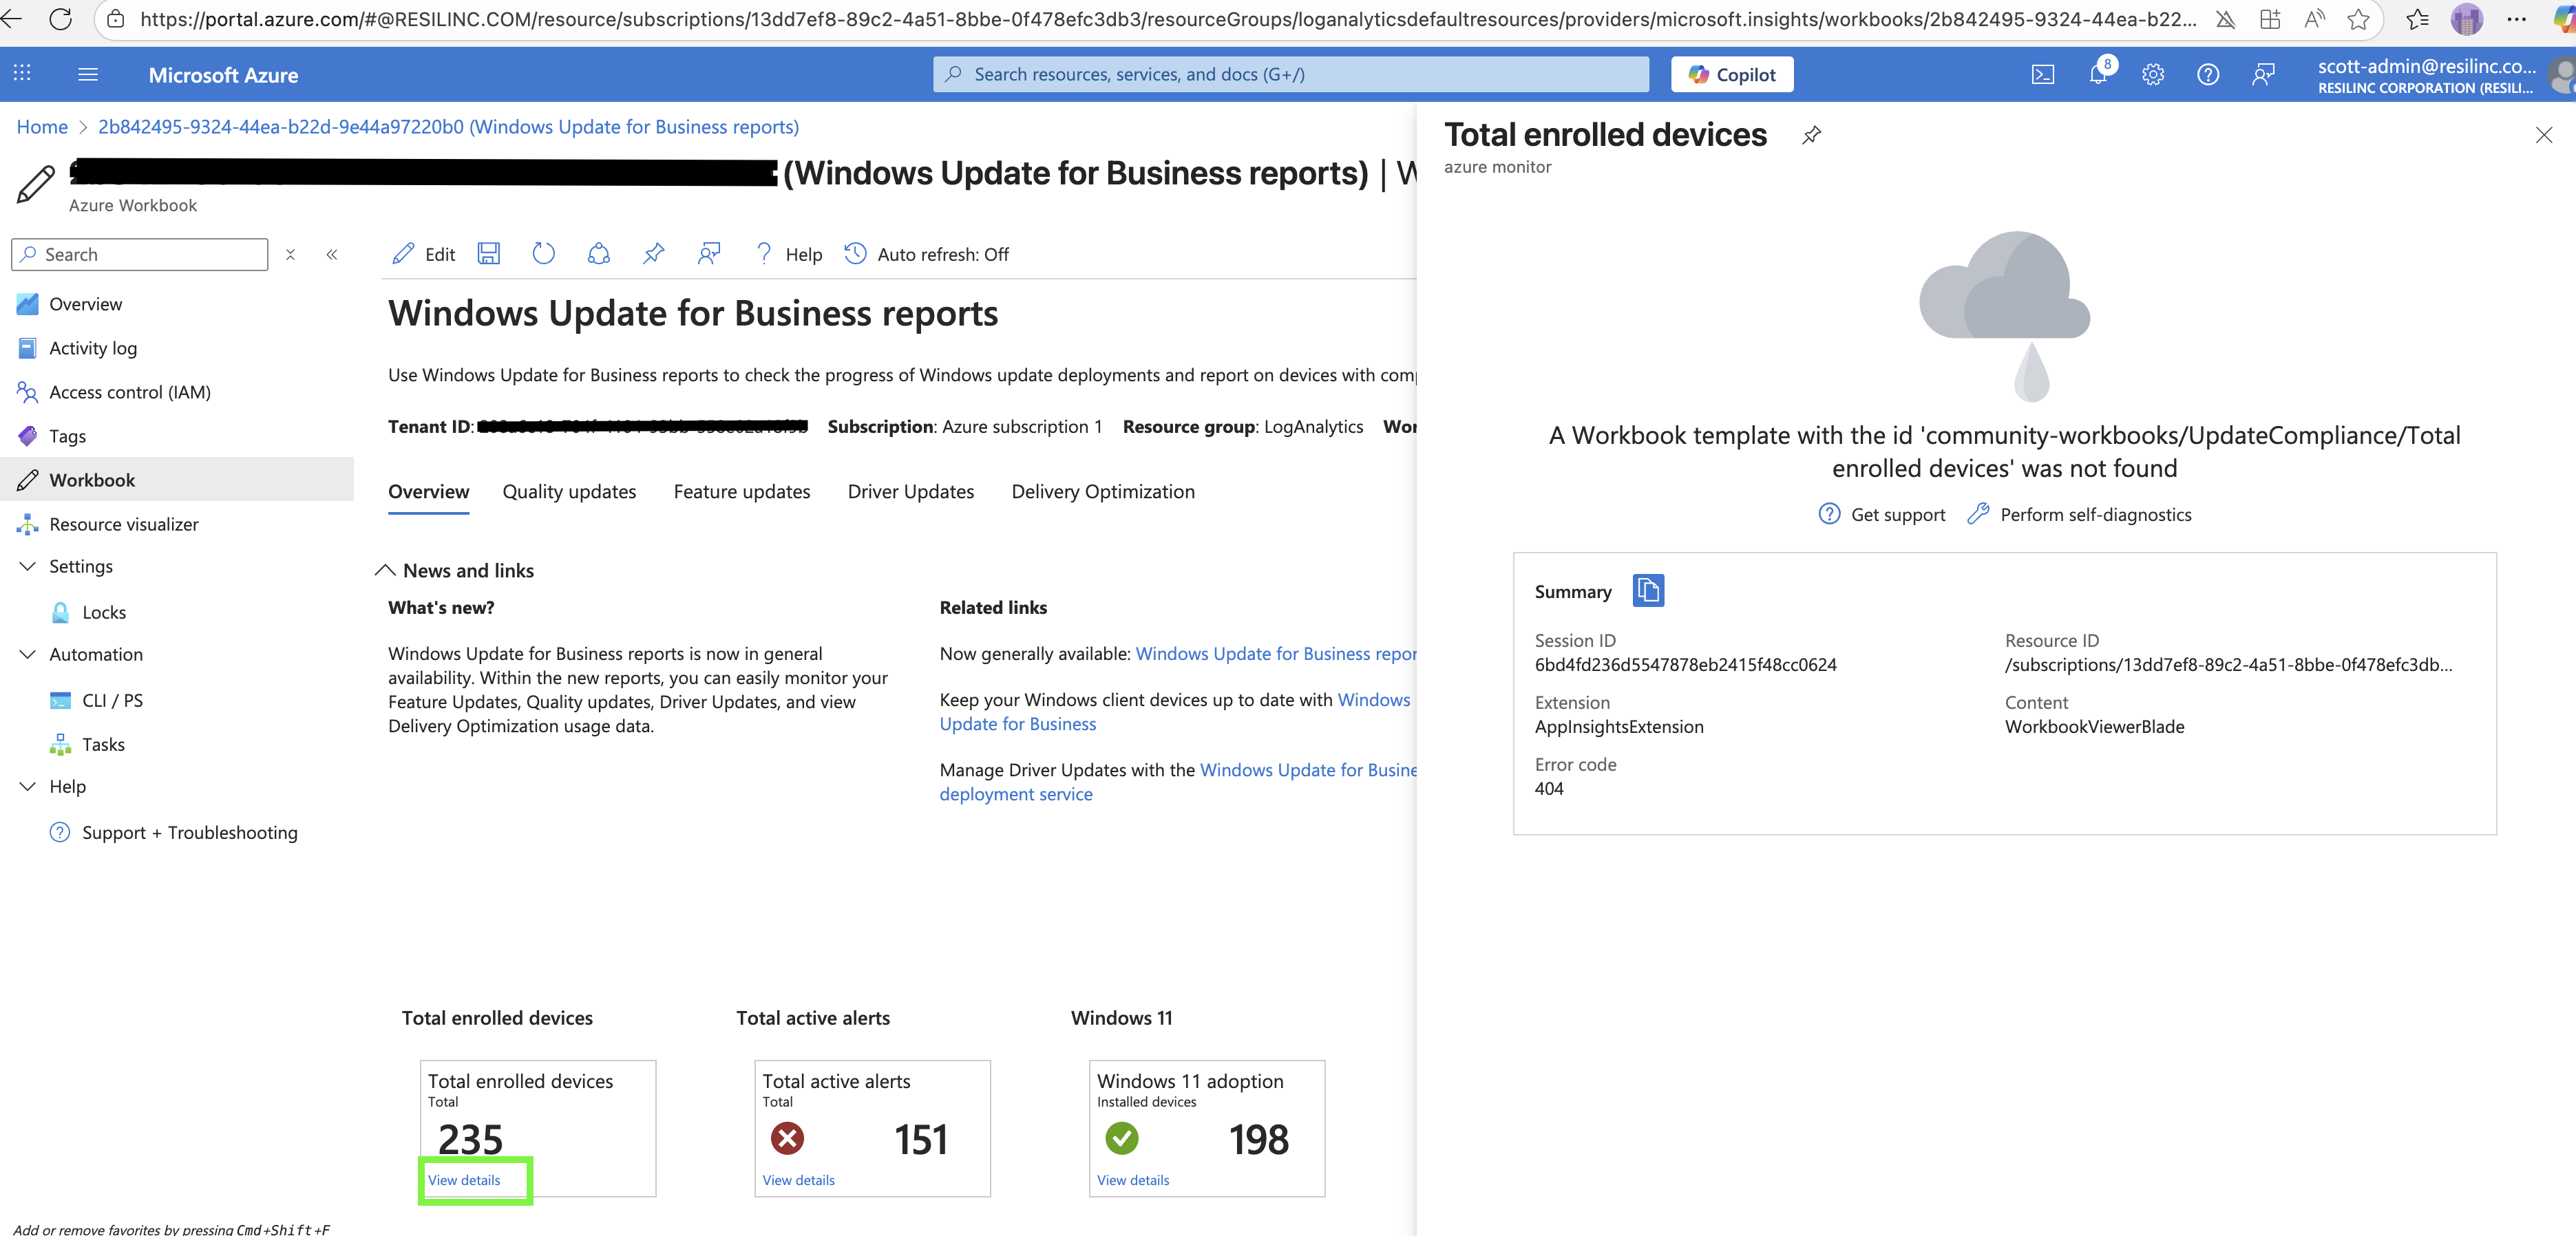Open Access control (IAM) in sidebar

[130, 392]
